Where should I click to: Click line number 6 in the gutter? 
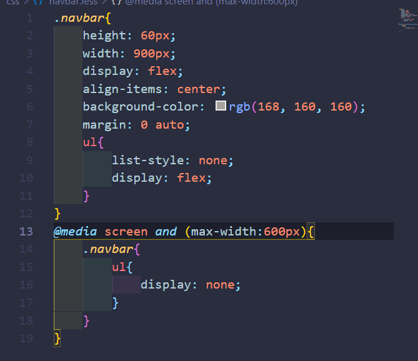(30, 107)
